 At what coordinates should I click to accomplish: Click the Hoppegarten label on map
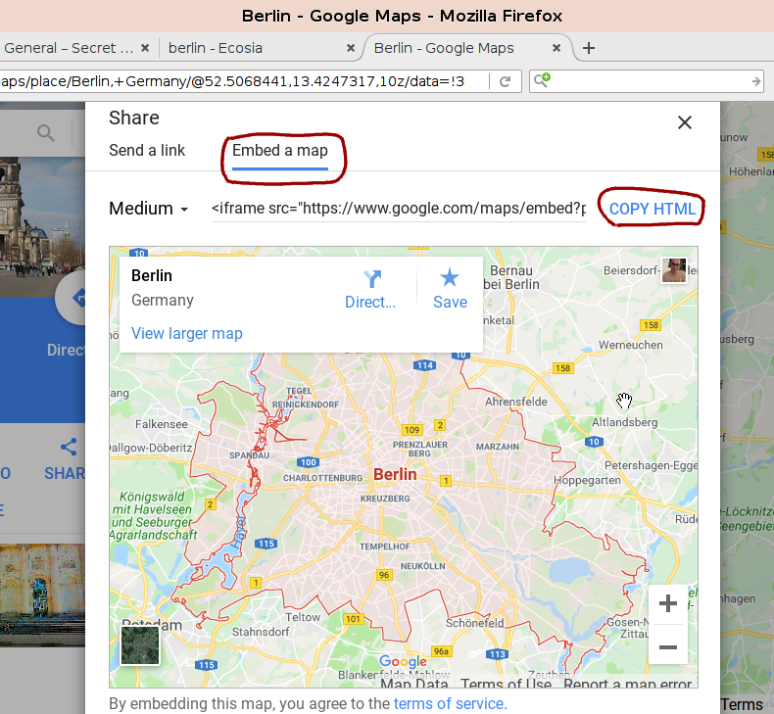(587, 480)
